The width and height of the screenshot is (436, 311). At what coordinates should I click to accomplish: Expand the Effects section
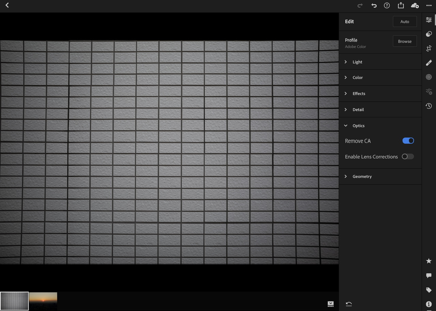tap(380, 94)
